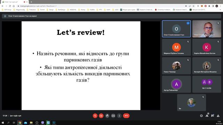The image size is (223, 125).
Task: Show the participants people panel
Action: [x=207, y=116]
